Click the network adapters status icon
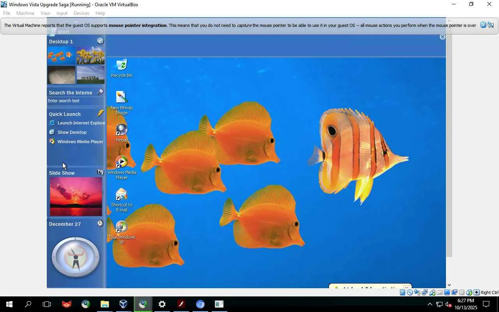This screenshot has width=499, height=312. click(425, 292)
